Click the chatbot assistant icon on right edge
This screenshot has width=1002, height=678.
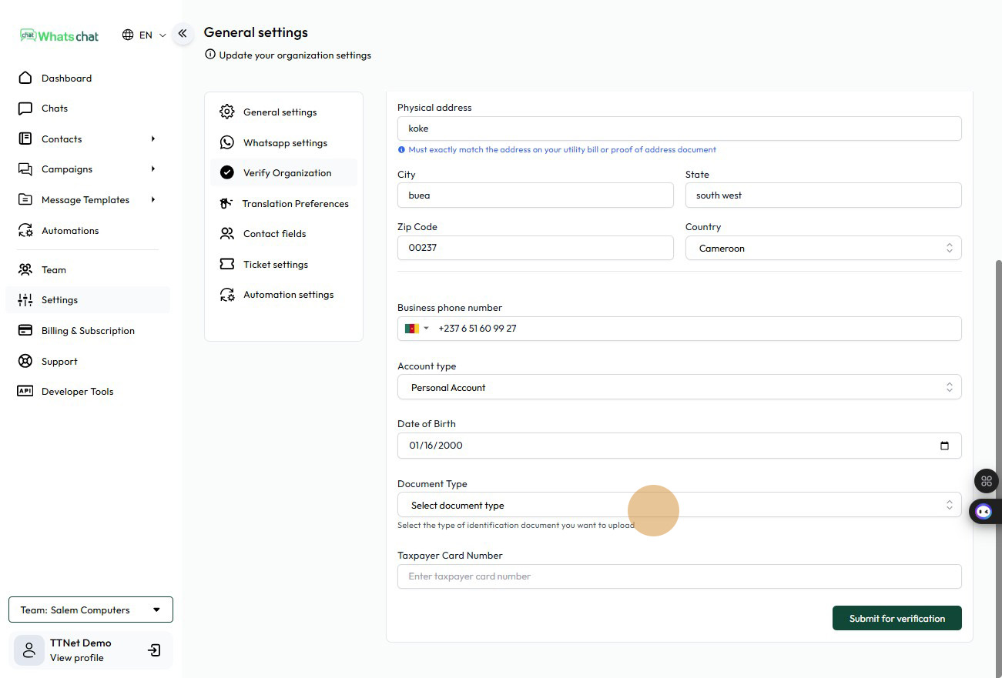pyautogui.click(x=984, y=511)
